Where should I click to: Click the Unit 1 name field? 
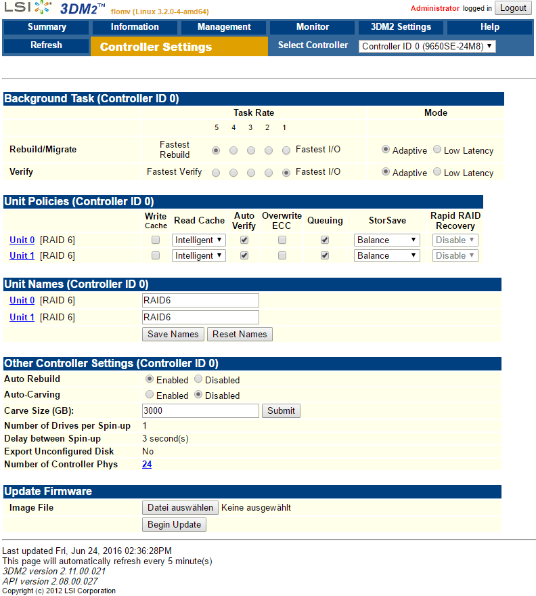200,318
